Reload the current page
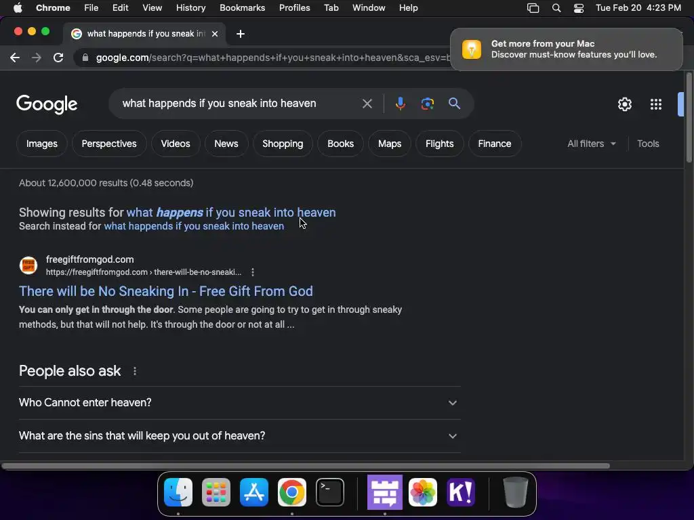The height and width of the screenshot is (520, 694). [x=58, y=58]
